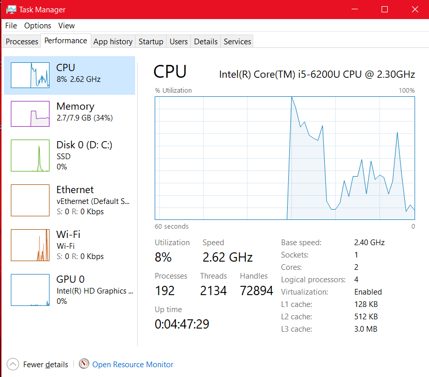Minimize the Task Manager window
Image resolution: width=429 pixels, height=377 pixels.
click(355, 9)
